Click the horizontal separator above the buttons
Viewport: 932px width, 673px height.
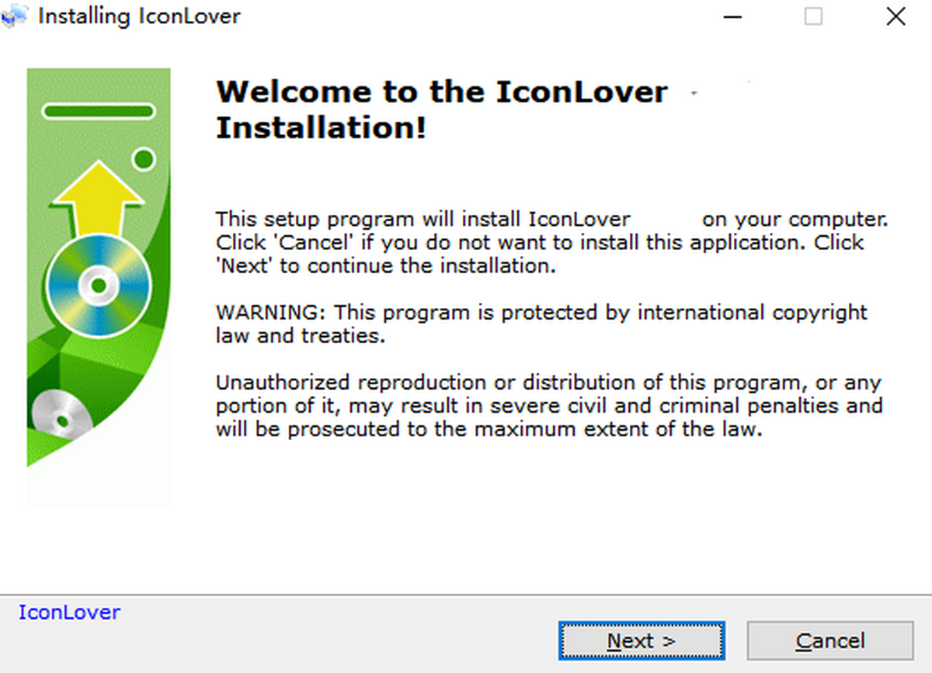point(466,595)
